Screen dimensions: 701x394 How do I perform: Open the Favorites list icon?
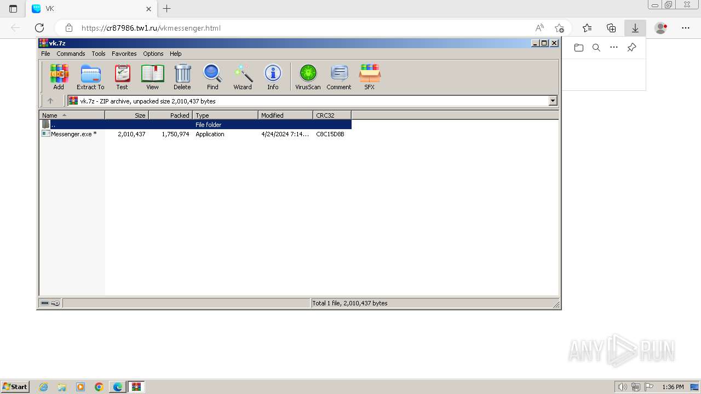587,28
